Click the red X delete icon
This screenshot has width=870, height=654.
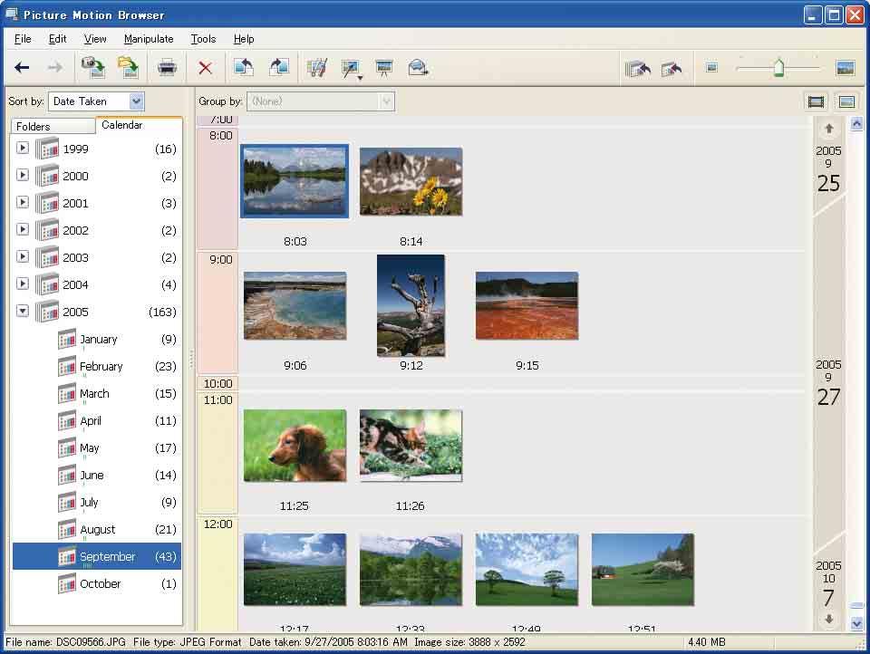(x=206, y=68)
